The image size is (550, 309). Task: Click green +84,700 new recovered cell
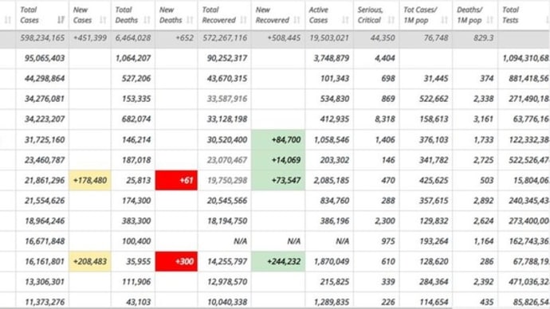click(278, 140)
